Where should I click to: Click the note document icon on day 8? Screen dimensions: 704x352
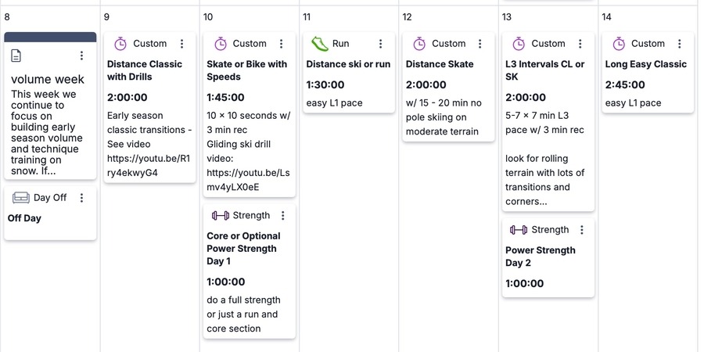[16, 56]
